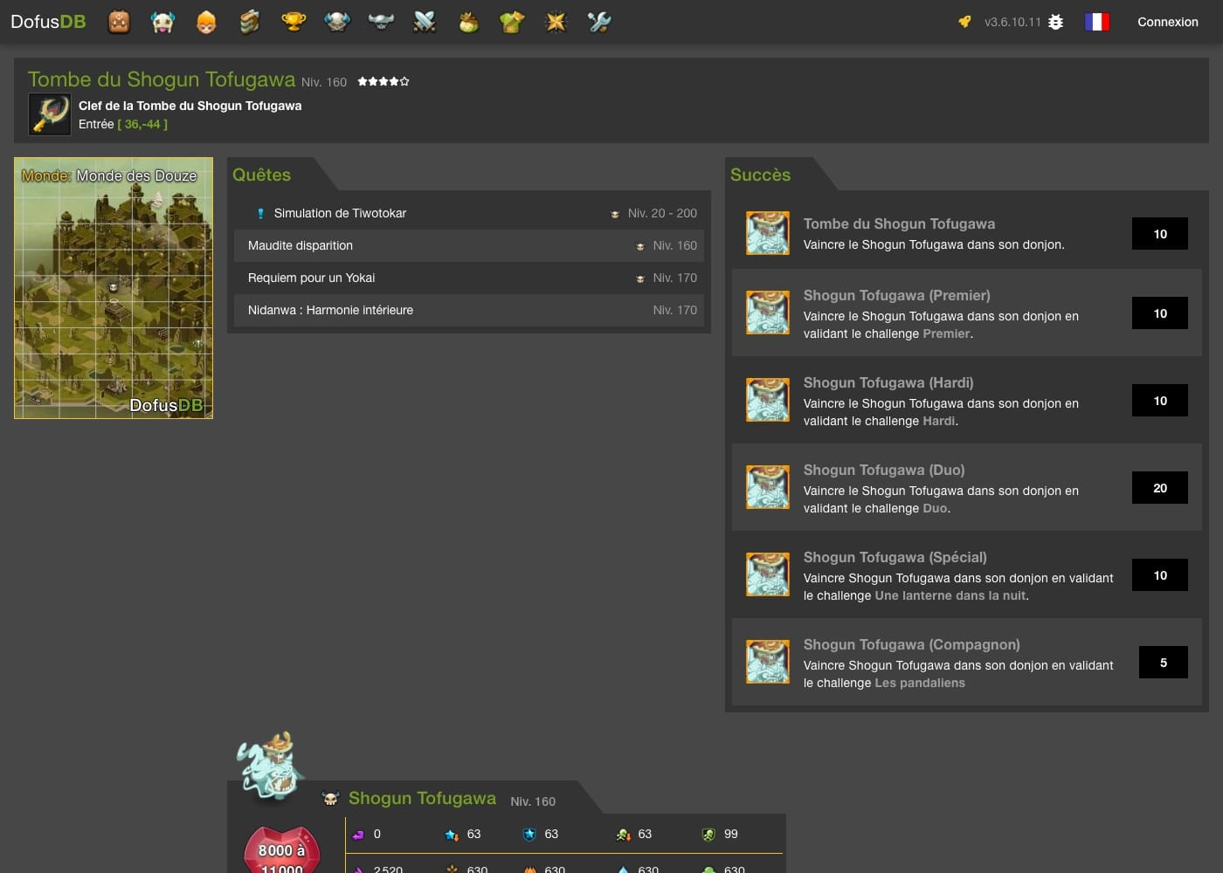Click the Monde des Douze map thumbnail

point(114,288)
